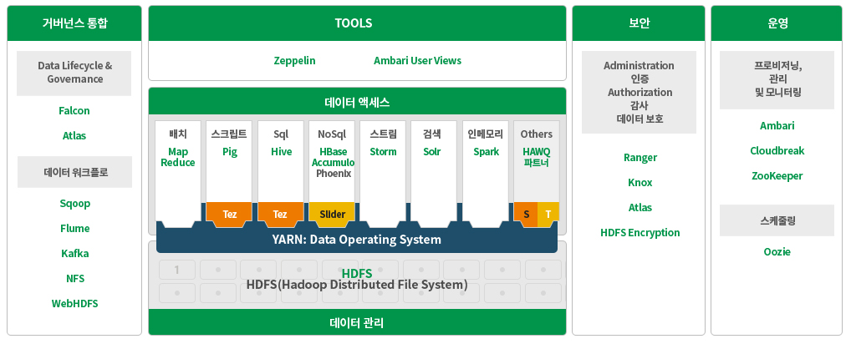Select HDFS Encryption link

pos(640,233)
